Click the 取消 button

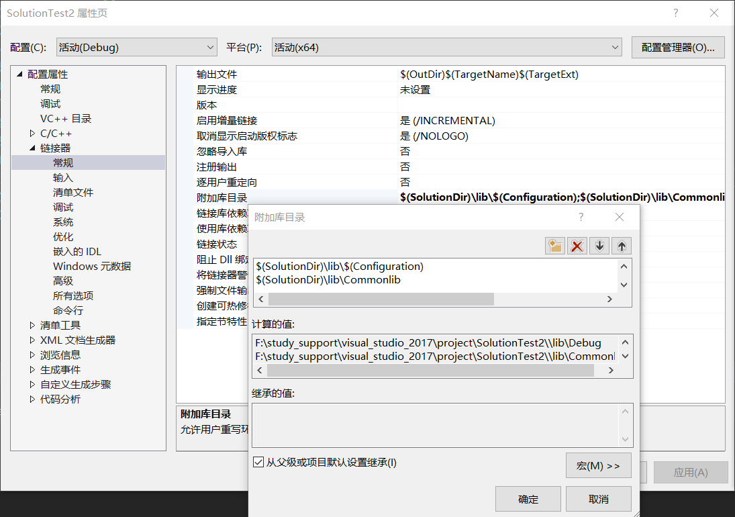(598, 498)
